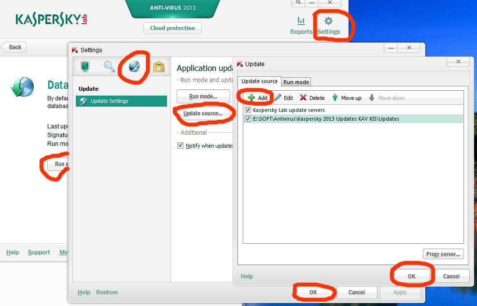
Task: Select the E:\SOFT\Antivirus updates path row
Action: (x=353, y=119)
